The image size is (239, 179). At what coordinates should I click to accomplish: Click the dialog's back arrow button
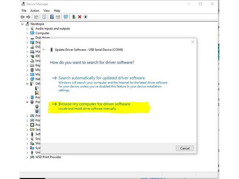[x=44, y=50]
